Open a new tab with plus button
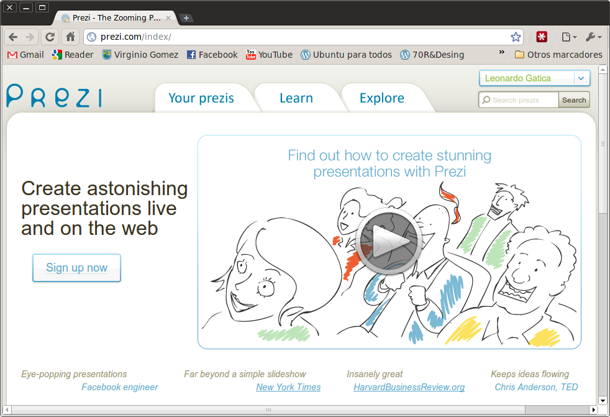610x417 pixels. (x=186, y=18)
